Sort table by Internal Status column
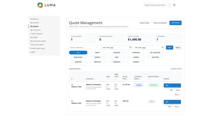214x120 pixels. coord(153,78)
